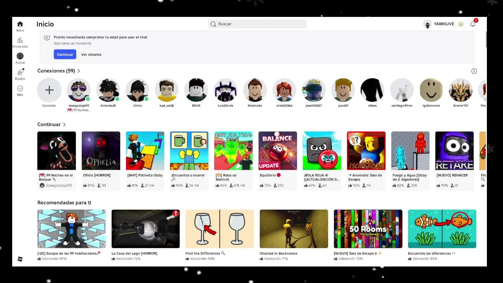This screenshot has height=283, width=503.
Task: Open IgsDenovan's avatar
Action: pos(431,90)
